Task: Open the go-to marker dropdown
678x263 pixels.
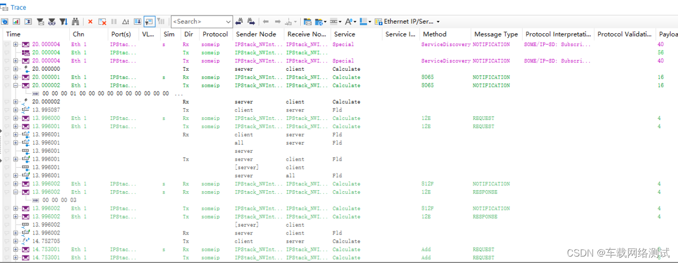Action: [x=295, y=22]
